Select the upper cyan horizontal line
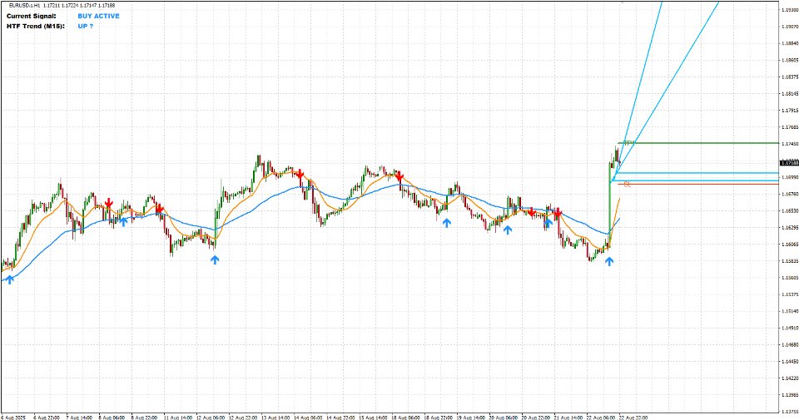799x420 pixels. click(x=698, y=173)
